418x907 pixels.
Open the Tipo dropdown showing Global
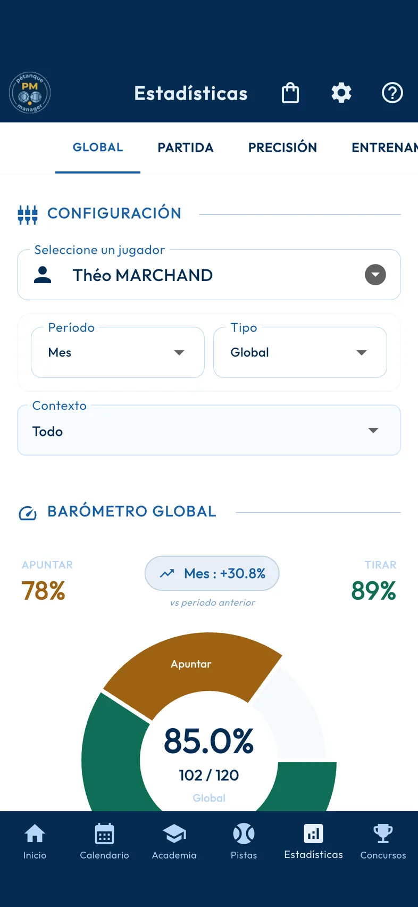[300, 352]
